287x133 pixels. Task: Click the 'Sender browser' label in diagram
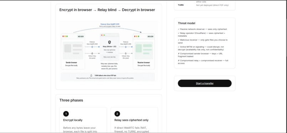click(71, 63)
